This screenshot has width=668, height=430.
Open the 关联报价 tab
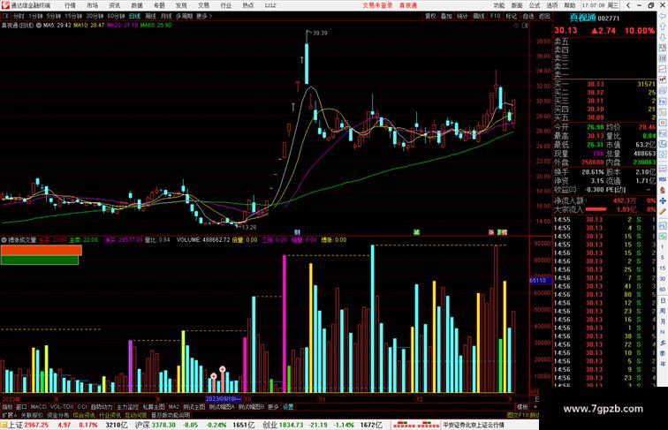pos(32,415)
